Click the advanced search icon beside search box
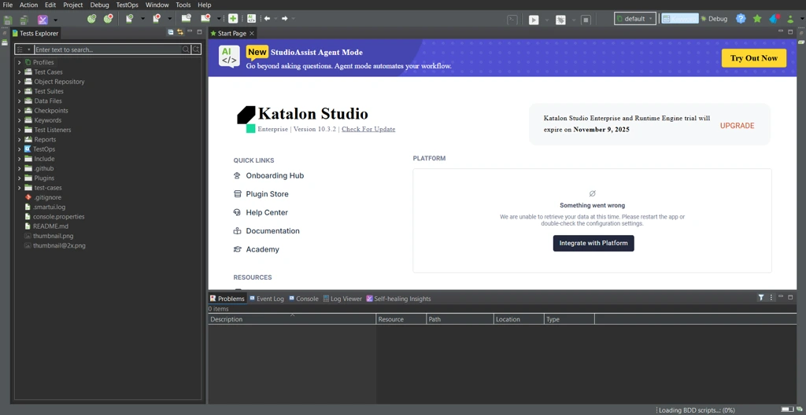The image size is (806, 415). click(x=196, y=50)
